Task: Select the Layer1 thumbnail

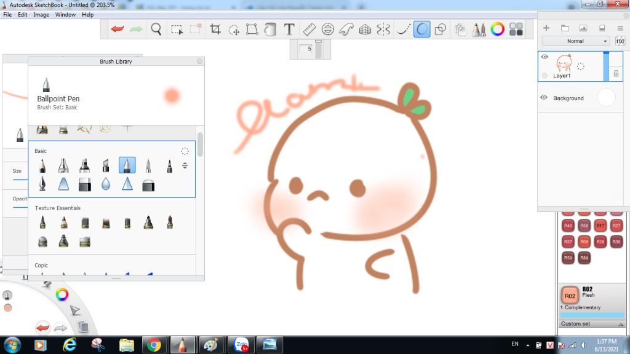Action: pyautogui.click(x=564, y=63)
